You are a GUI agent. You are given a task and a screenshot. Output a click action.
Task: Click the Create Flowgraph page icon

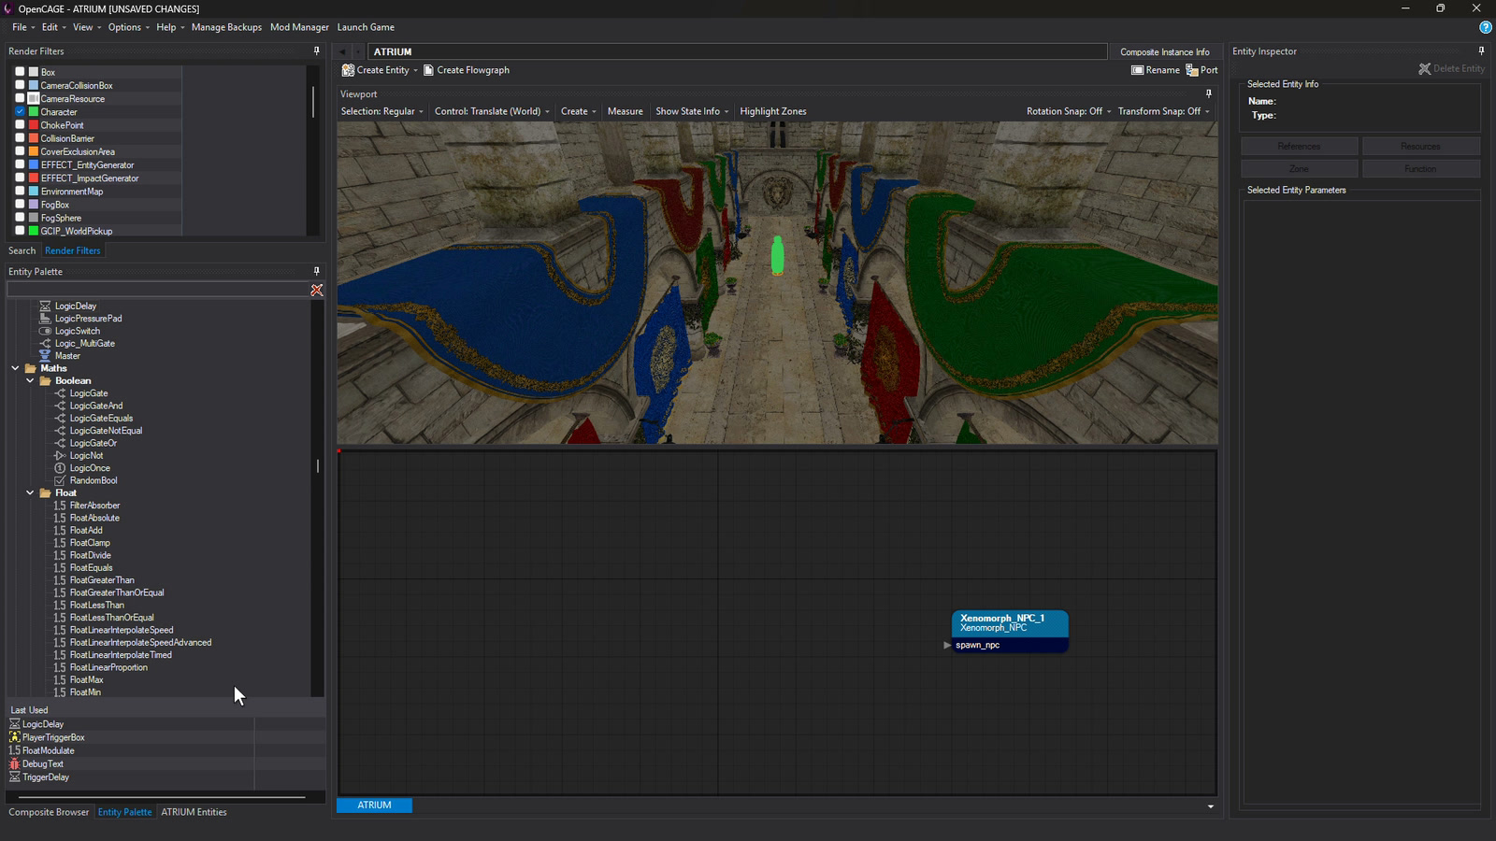[428, 70]
